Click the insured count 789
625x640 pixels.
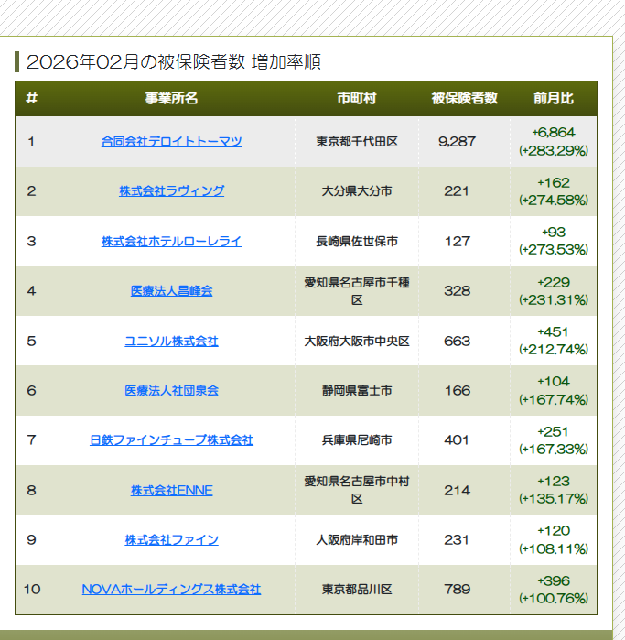click(457, 590)
